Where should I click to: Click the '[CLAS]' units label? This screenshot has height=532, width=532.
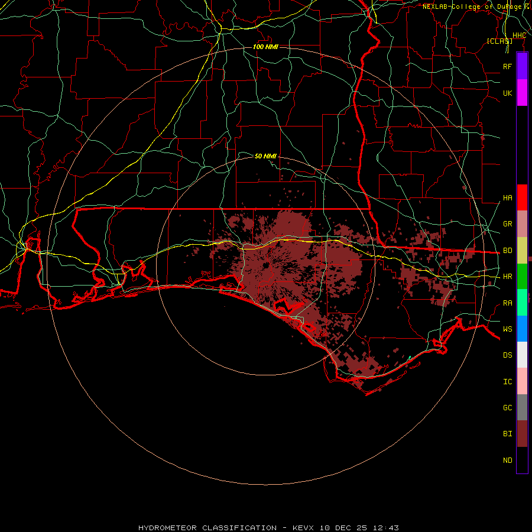coord(499,41)
